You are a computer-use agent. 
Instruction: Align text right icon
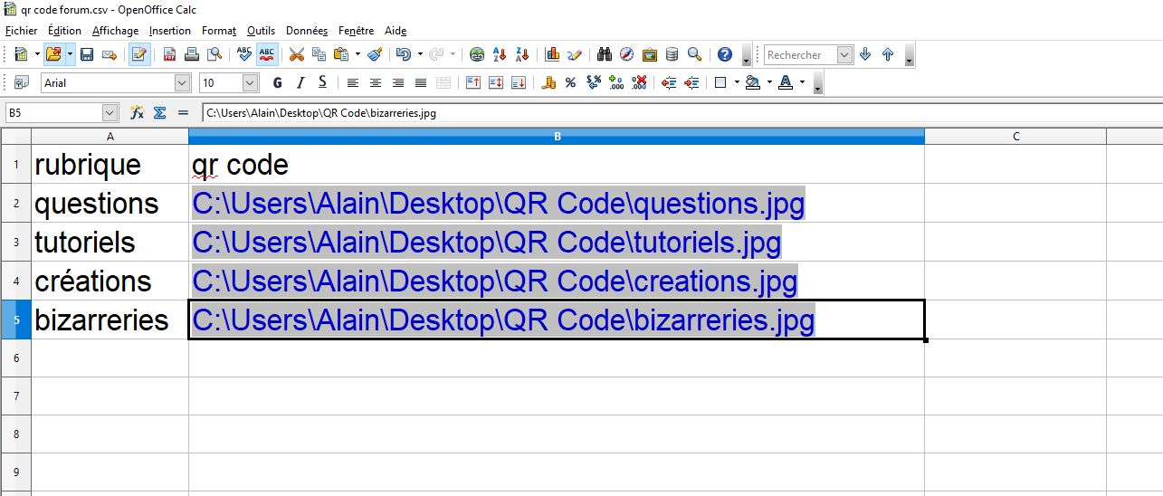(x=398, y=82)
